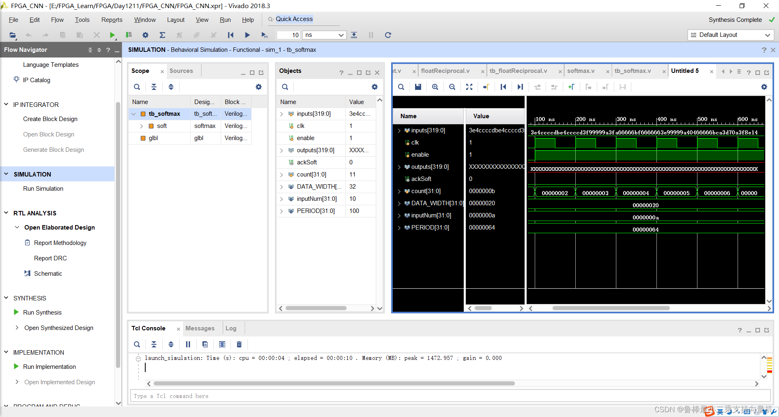
Task: Click Create Block Design
Action: (50, 119)
